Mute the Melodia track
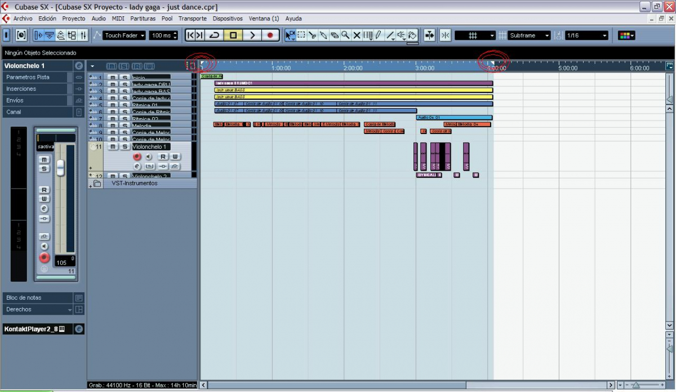The image size is (676, 392). 113,126
